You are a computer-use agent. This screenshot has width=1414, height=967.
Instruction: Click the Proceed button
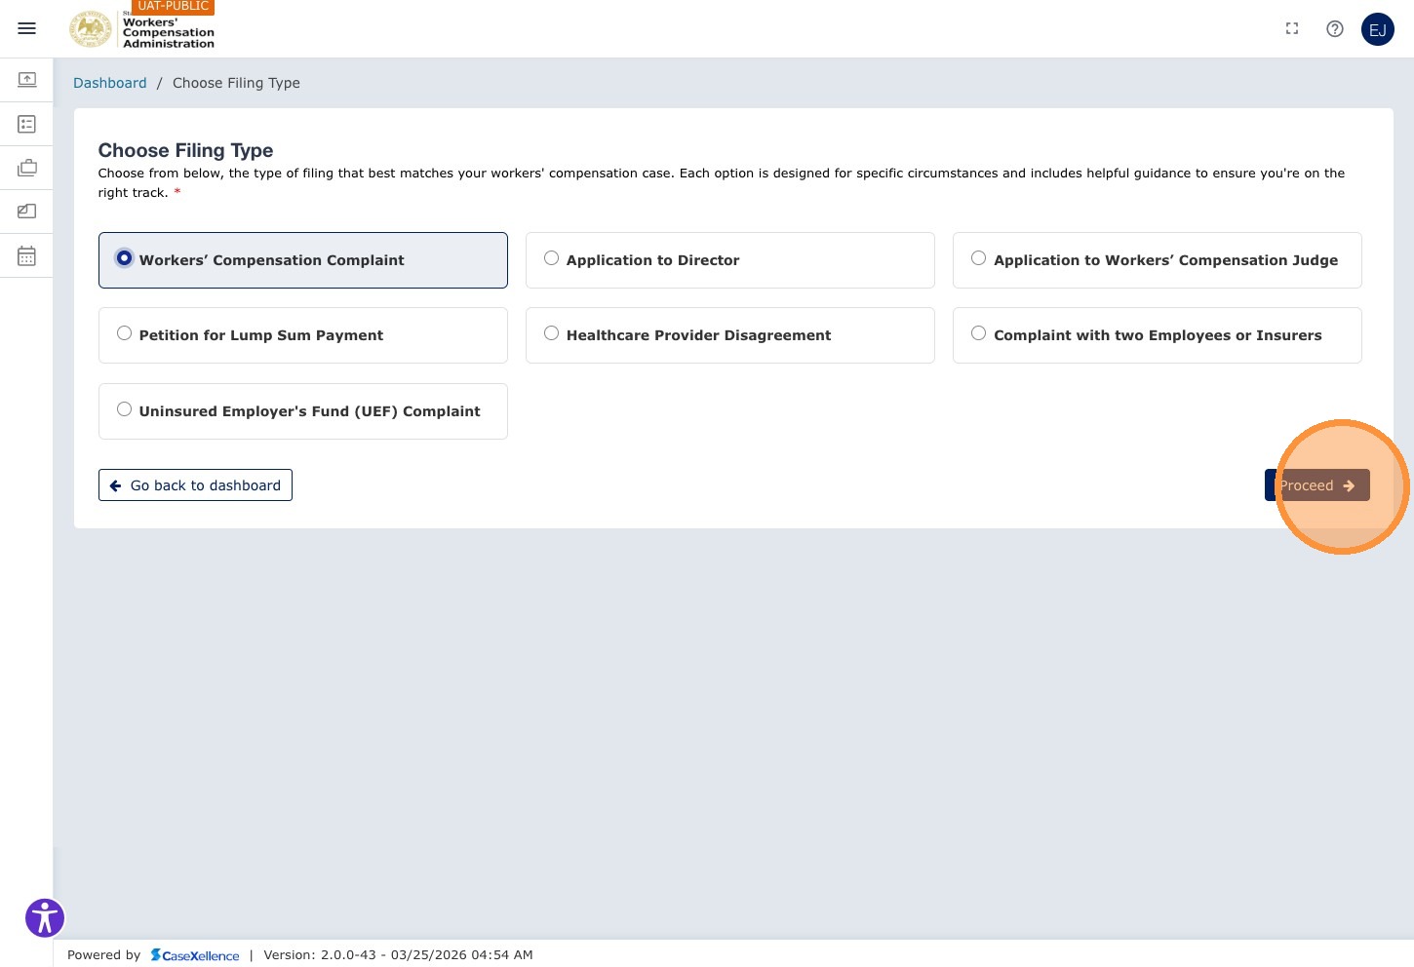[x=1317, y=485]
